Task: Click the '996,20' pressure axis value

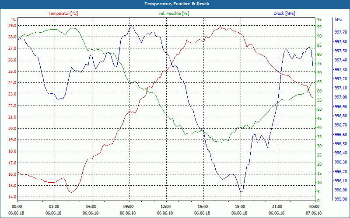Action: point(341,171)
